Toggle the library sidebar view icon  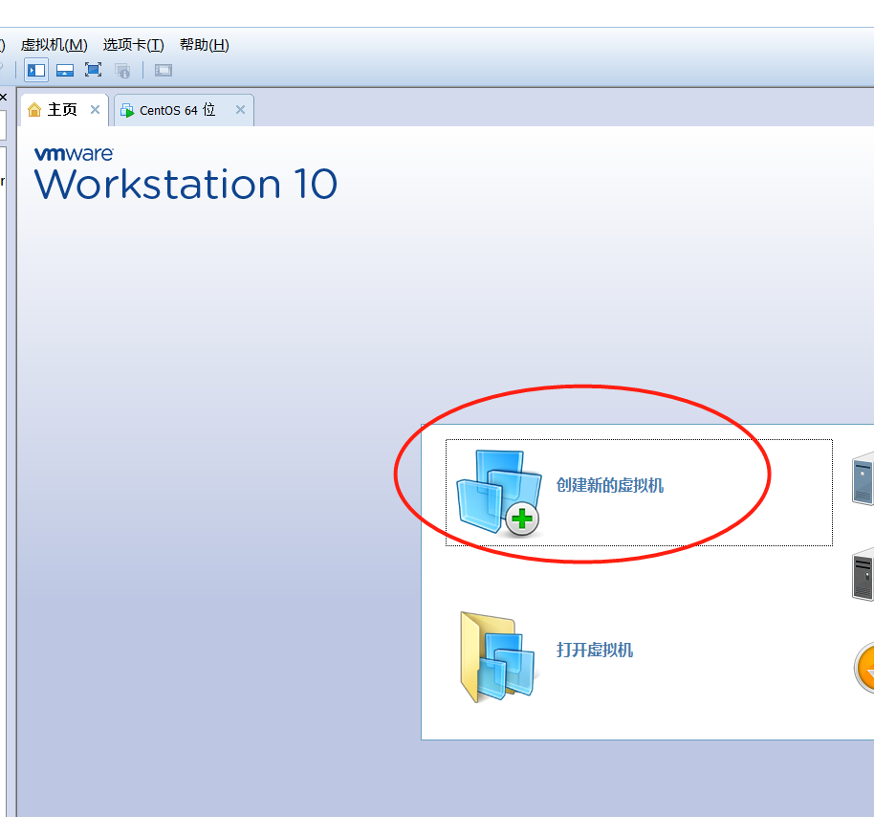pyautogui.click(x=36, y=70)
